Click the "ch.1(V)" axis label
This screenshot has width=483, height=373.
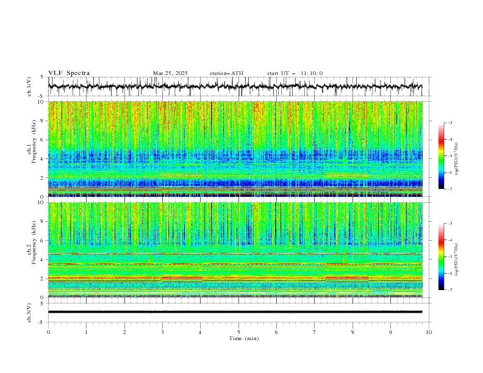29,87
